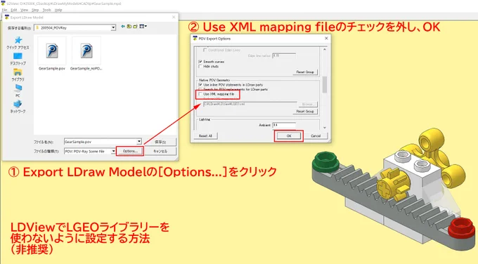Click in the GearSample.pov file name field
Screen dimensions: 478x264
101,142
